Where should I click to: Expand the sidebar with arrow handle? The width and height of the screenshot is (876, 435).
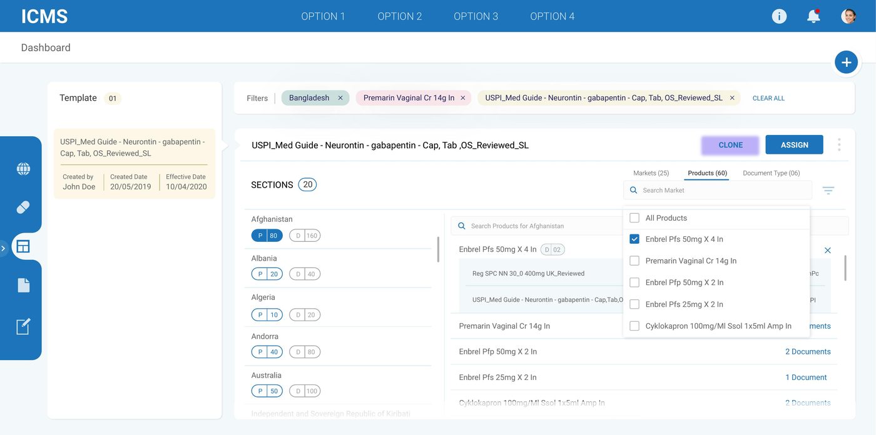coord(3,249)
